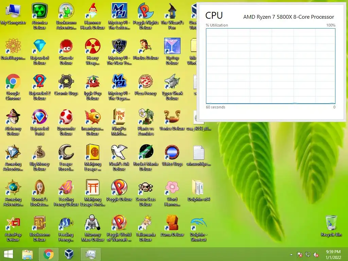This screenshot has width=348, height=261.
Task: Switch to Chrome on the taskbar
Action: coord(48,254)
